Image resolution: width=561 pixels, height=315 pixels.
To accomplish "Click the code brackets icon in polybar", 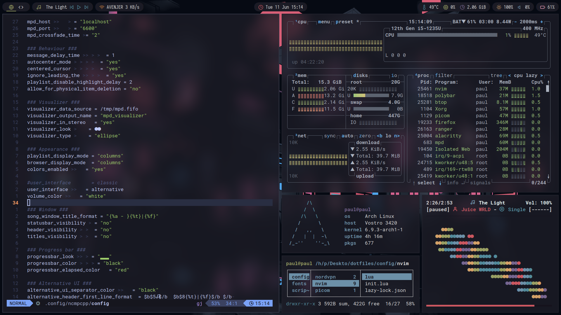I will [x=21, y=7].
